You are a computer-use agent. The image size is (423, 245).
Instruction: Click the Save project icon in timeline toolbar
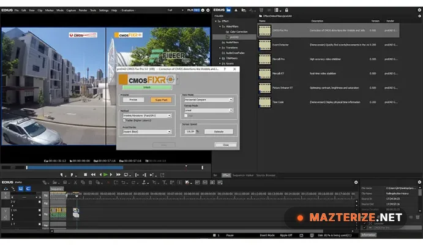click(x=65, y=183)
